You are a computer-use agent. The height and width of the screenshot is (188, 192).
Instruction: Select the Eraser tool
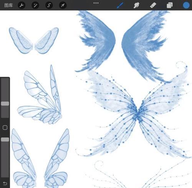[153, 5]
